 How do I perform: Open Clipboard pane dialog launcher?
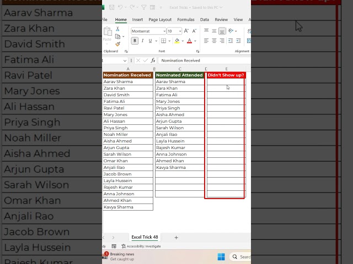(126, 51)
